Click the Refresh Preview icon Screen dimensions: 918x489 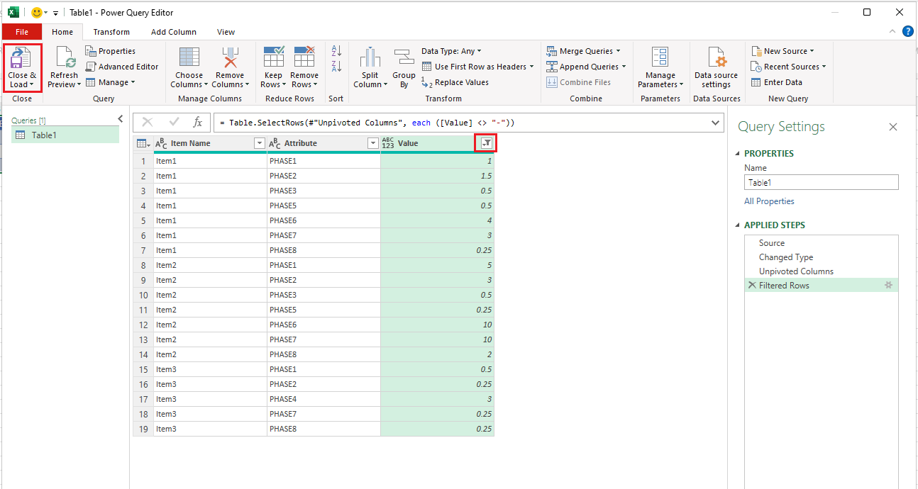64,58
